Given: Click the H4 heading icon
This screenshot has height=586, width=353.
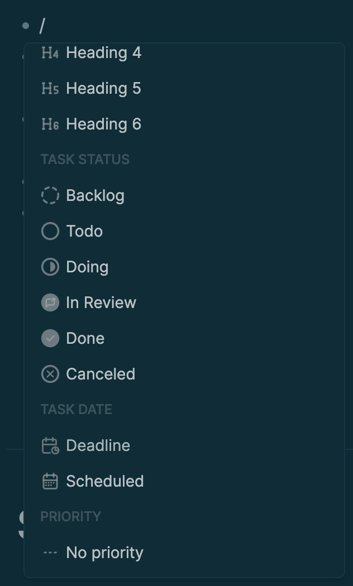Looking at the screenshot, I should point(50,53).
